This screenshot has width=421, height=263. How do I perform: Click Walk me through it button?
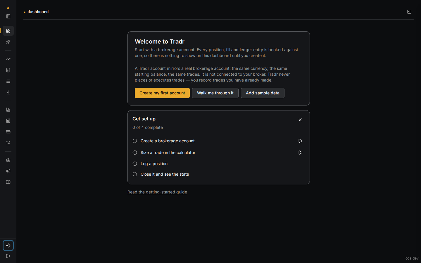tap(215, 93)
